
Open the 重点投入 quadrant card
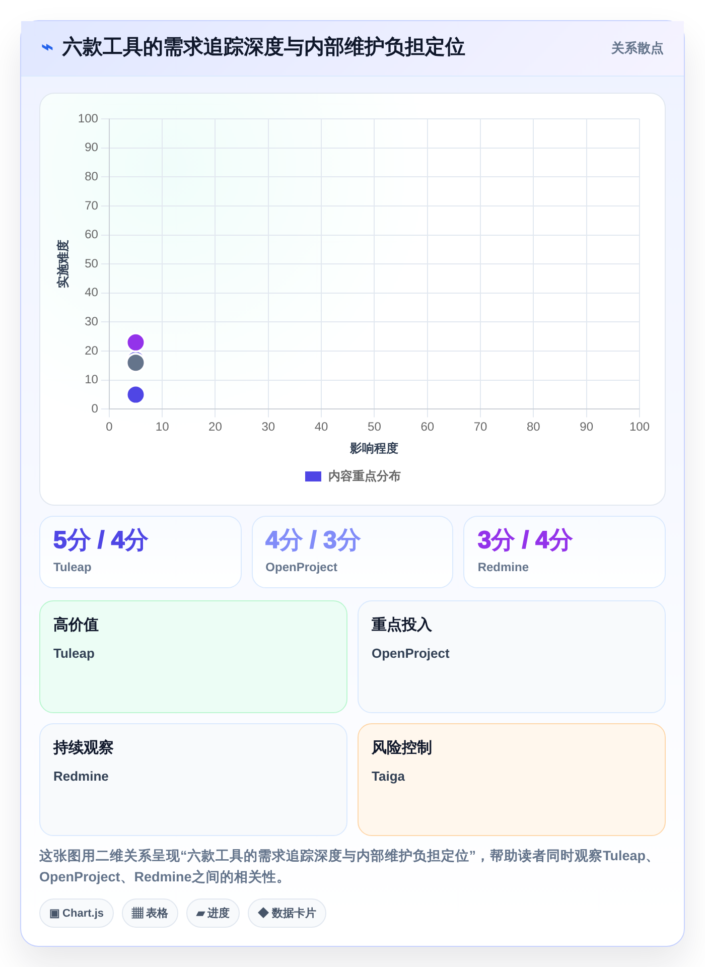pos(512,657)
